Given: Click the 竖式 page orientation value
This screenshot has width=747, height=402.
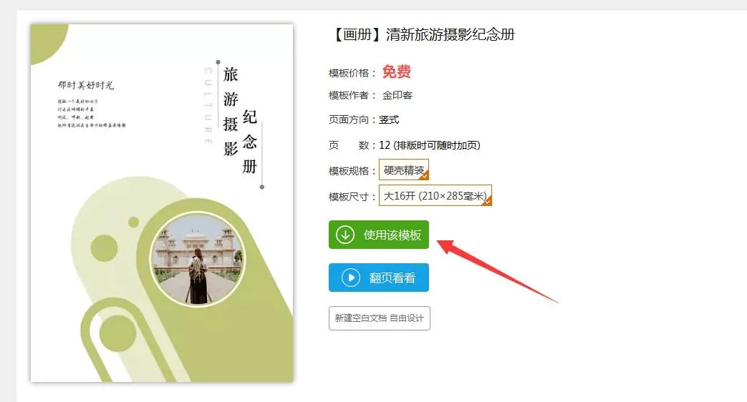Looking at the screenshot, I should pyautogui.click(x=389, y=119).
